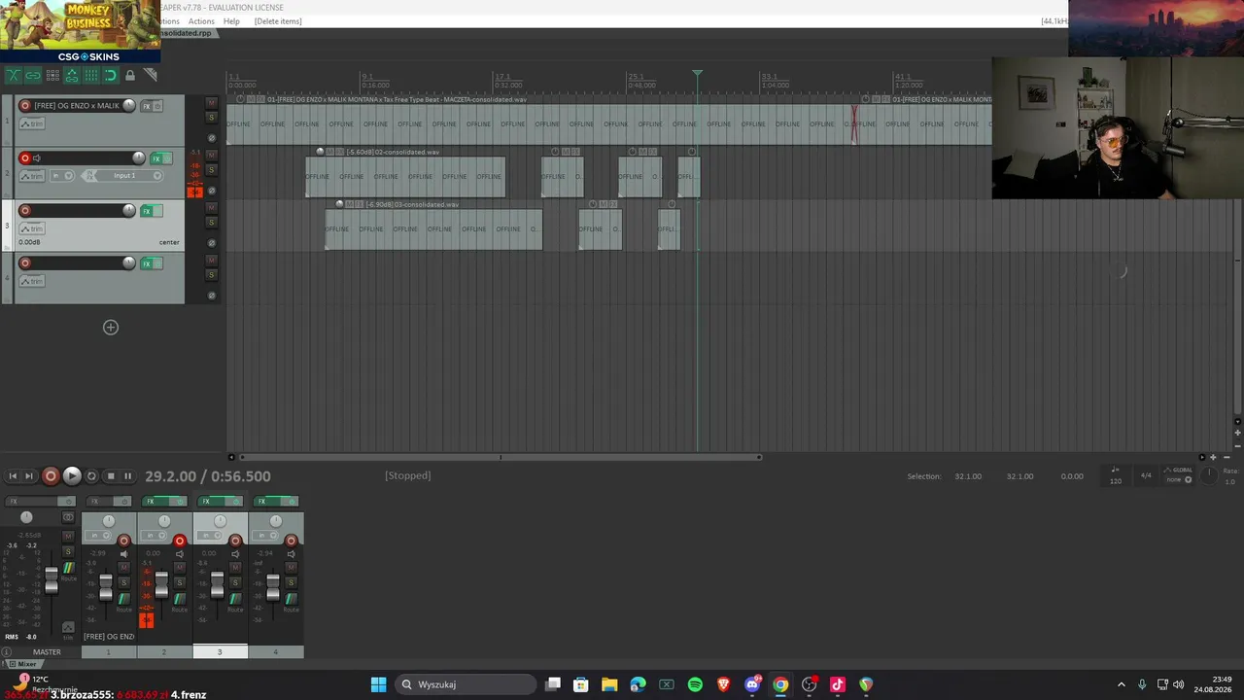Open the time signature 4/4 selector

click(1146, 475)
